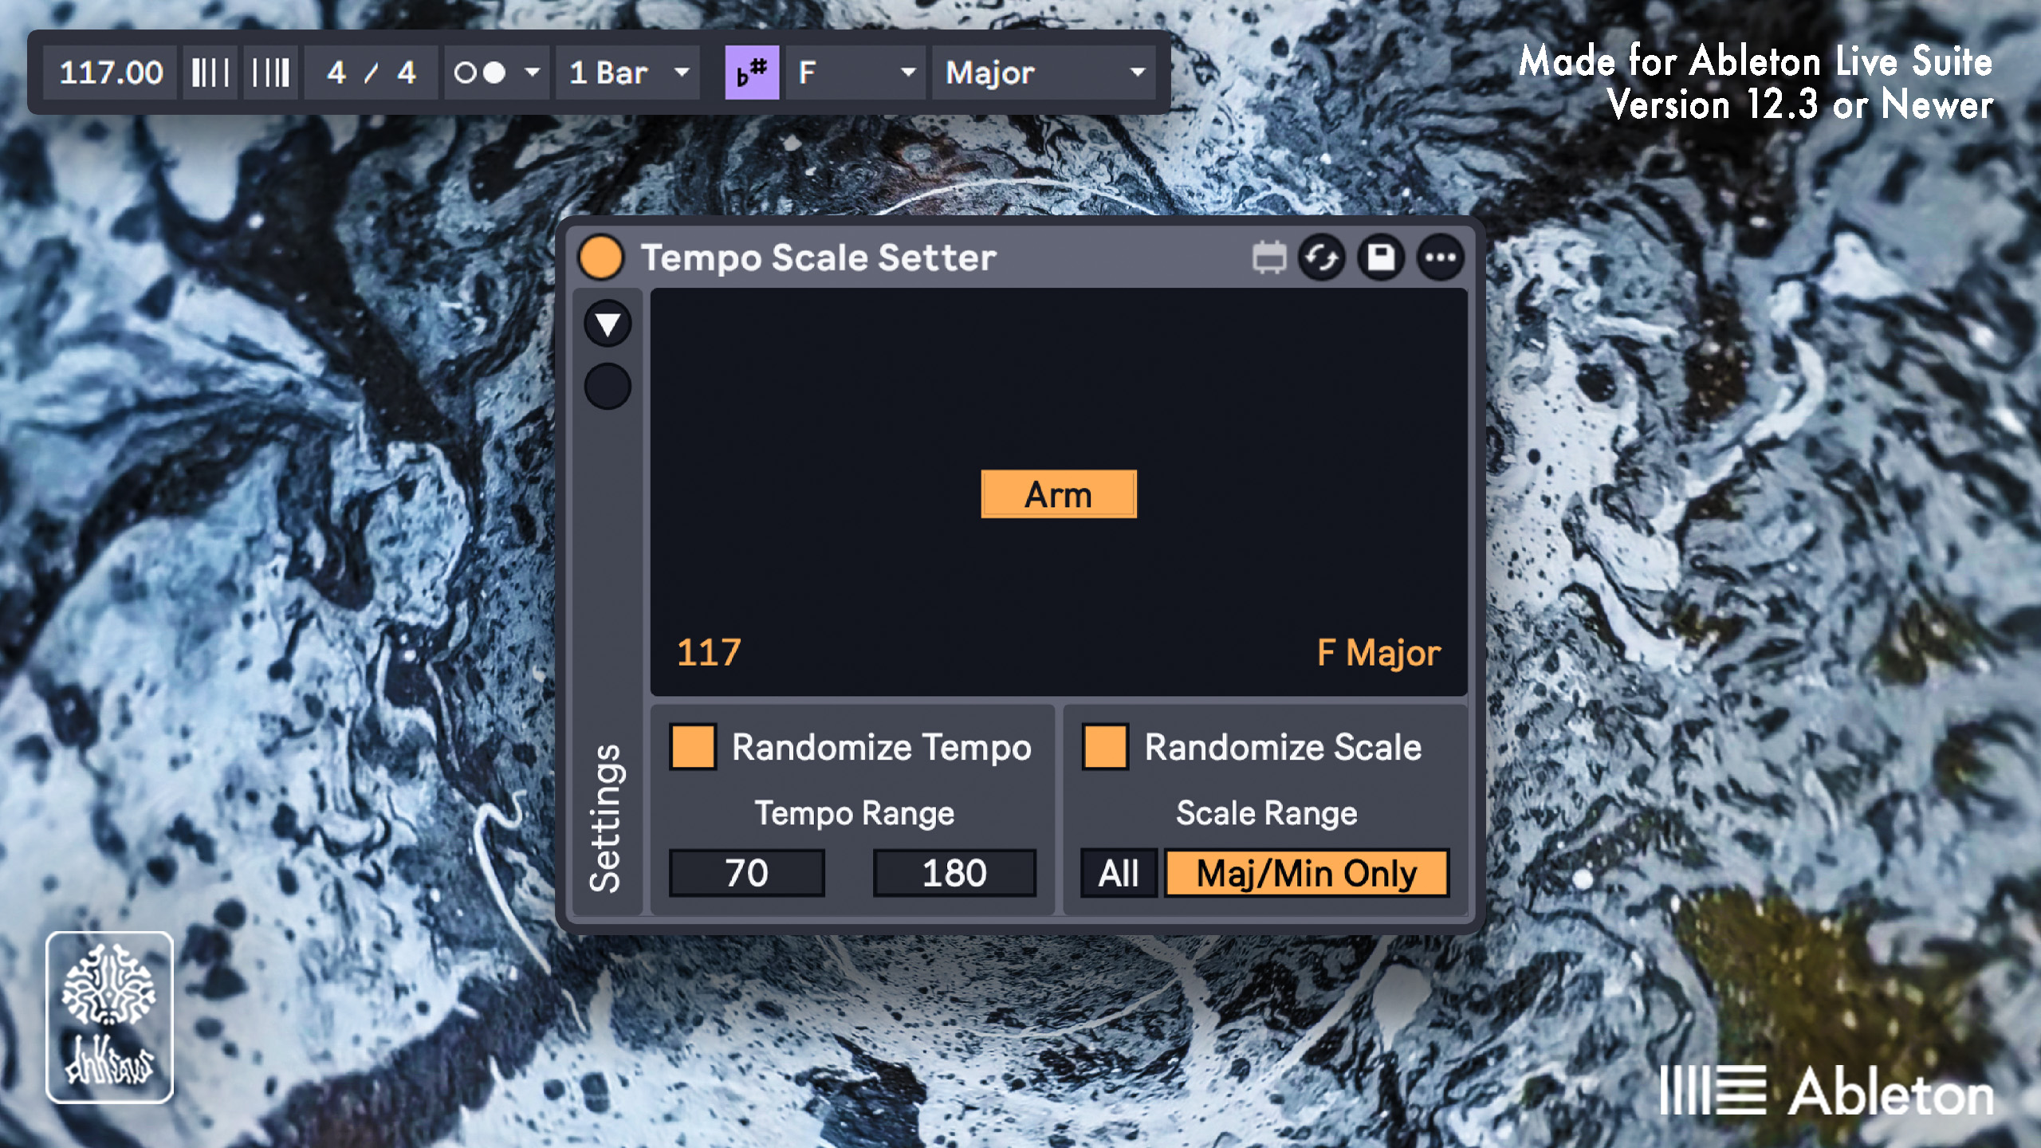2041x1148 pixels.
Task: Toggle the Tempo Scale Setter device on/off
Action: [601, 258]
